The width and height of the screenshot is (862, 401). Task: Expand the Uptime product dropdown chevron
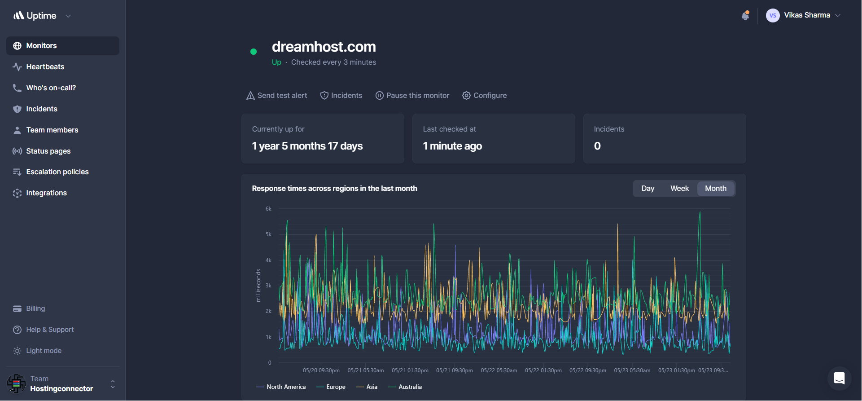point(68,16)
